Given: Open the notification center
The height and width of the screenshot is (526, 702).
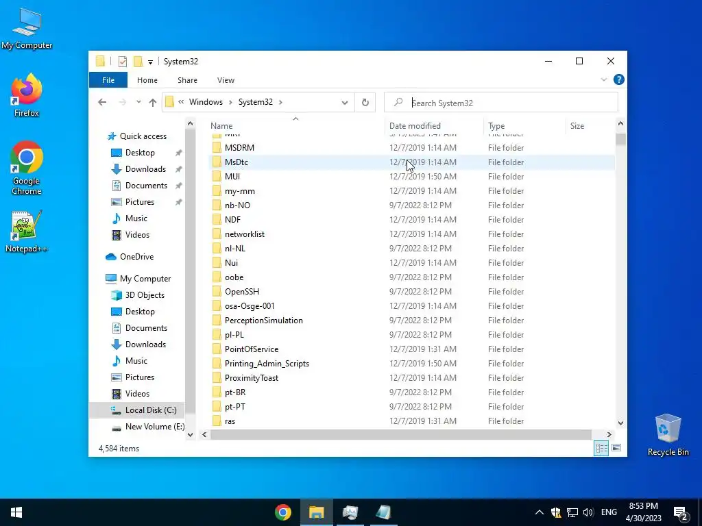Looking at the screenshot, I should [x=681, y=512].
